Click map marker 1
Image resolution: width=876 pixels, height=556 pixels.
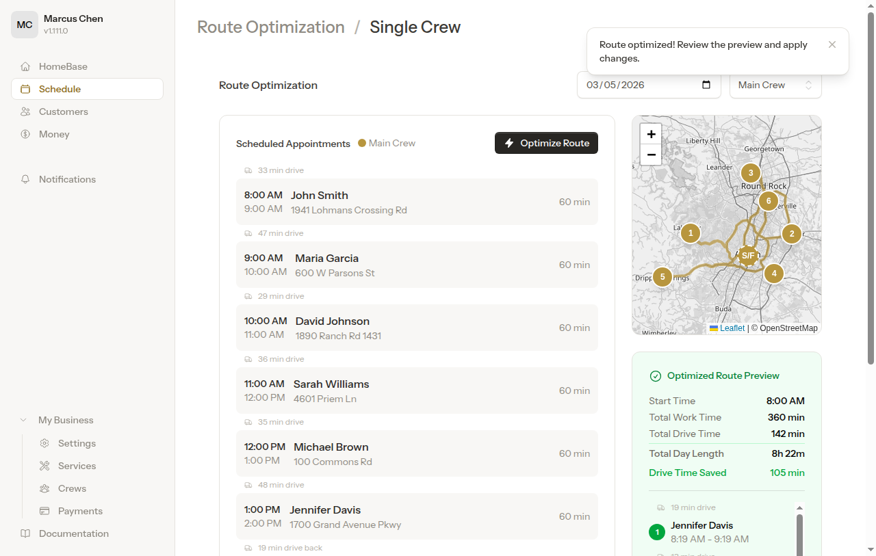click(691, 233)
